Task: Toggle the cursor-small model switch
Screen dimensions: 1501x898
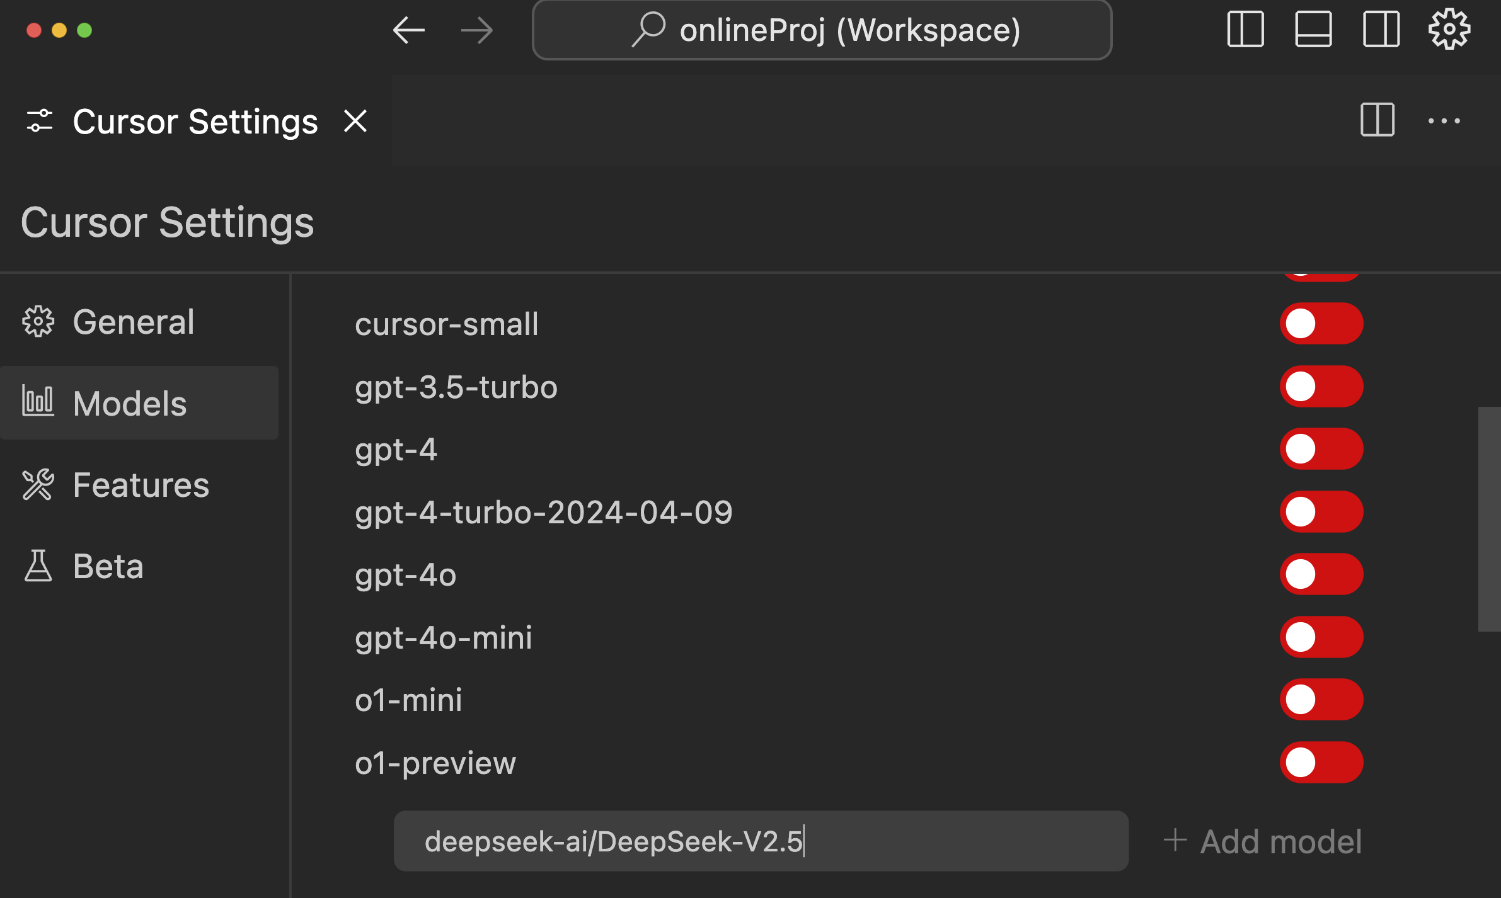Action: (1321, 324)
